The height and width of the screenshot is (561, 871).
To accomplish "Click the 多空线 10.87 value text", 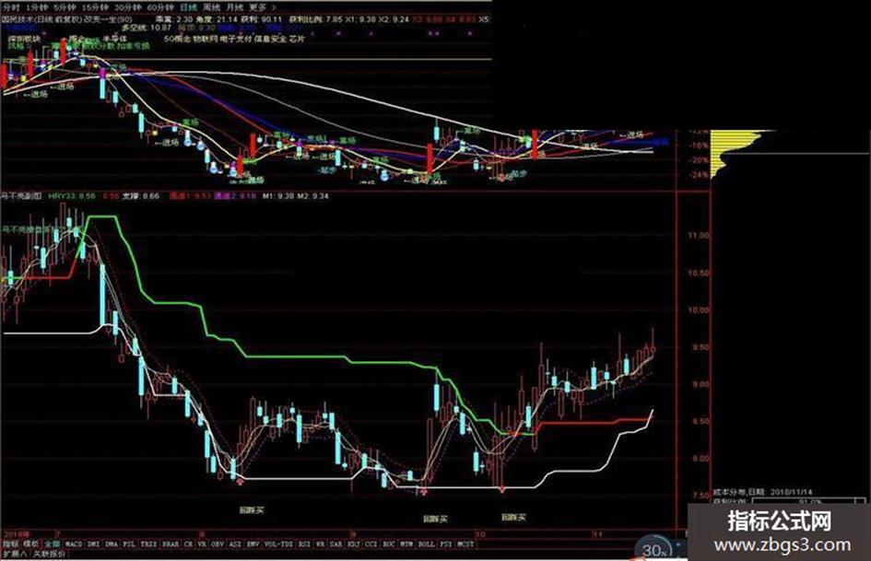I will point(147,28).
